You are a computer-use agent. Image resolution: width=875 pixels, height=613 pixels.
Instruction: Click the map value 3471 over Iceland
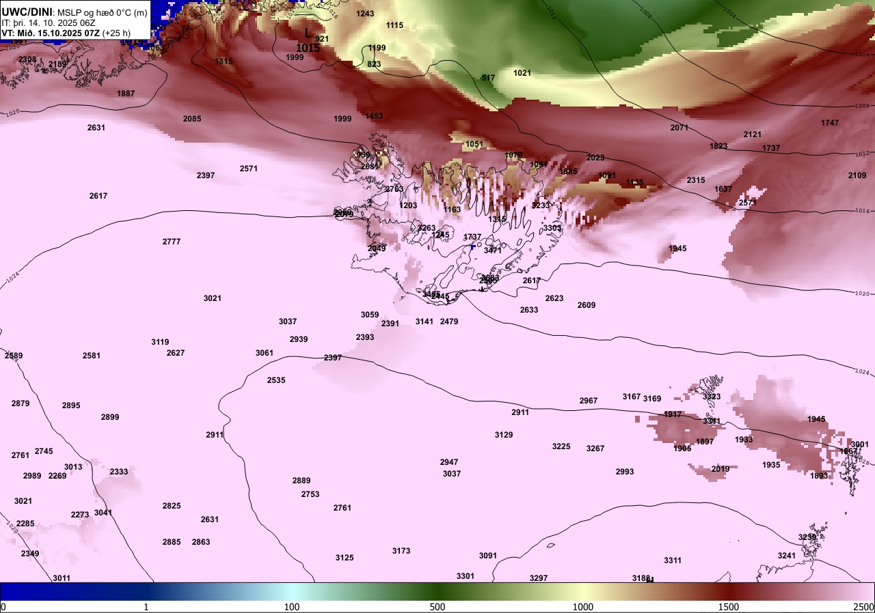coord(493,251)
